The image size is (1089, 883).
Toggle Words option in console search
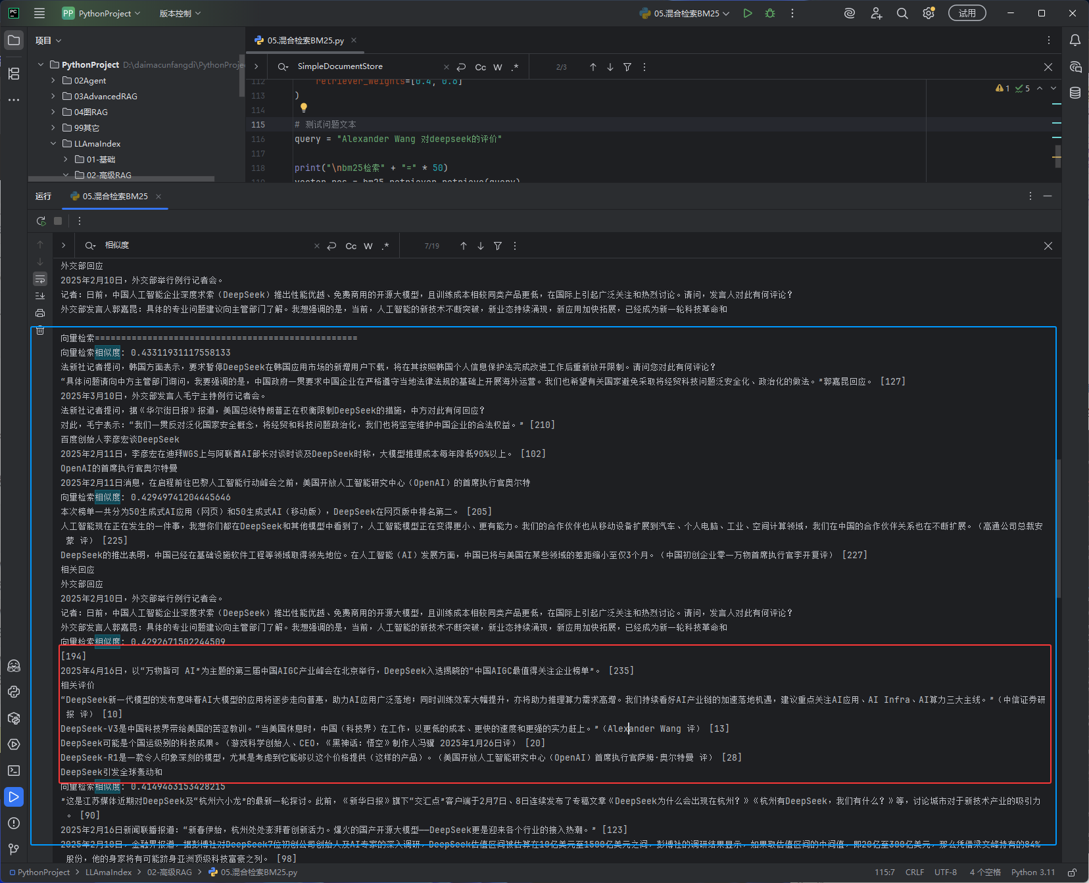pyautogui.click(x=368, y=246)
